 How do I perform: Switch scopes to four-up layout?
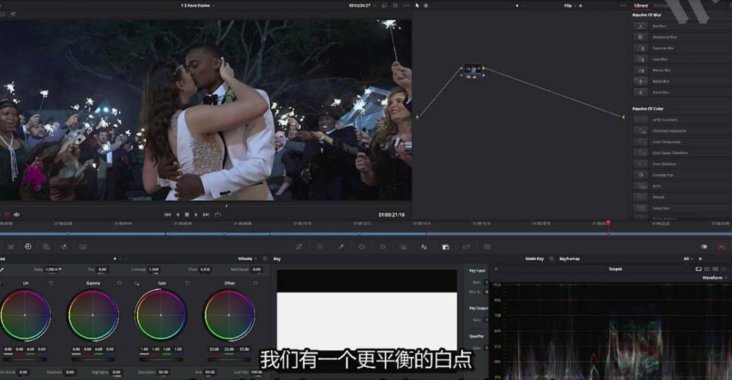(715, 269)
